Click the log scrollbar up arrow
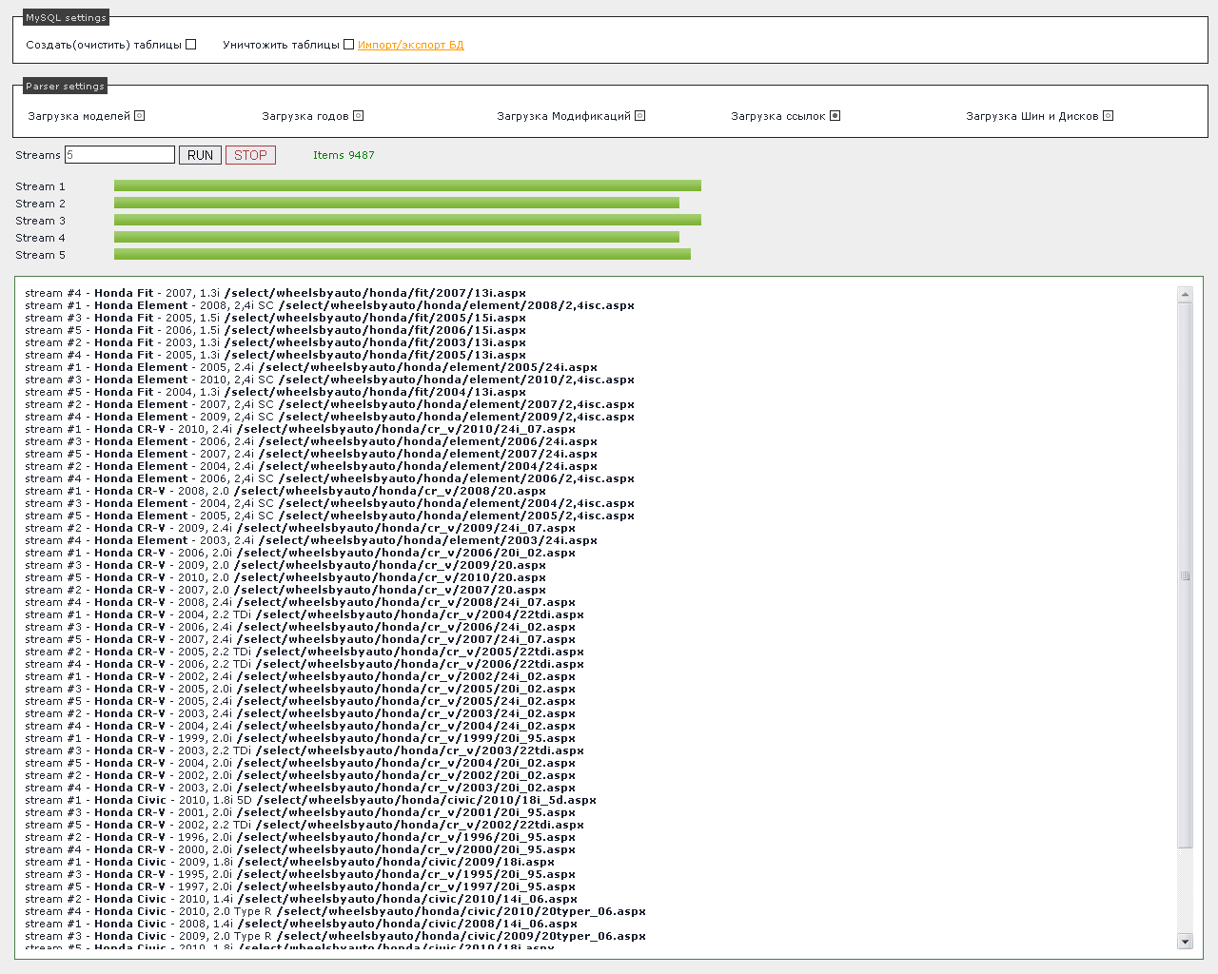The height and width of the screenshot is (974, 1218). pyautogui.click(x=1185, y=295)
